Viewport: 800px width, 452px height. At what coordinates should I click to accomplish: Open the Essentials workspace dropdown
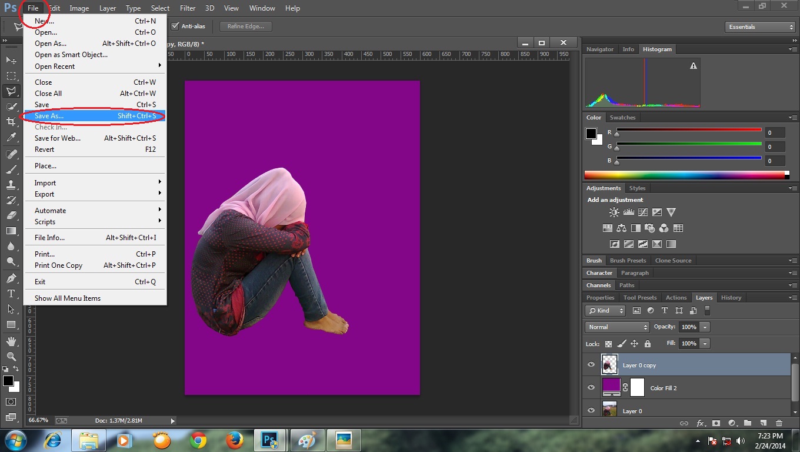(x=760, y=27)
